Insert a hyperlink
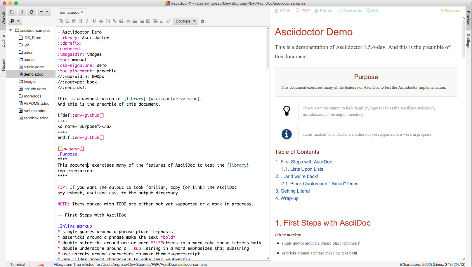This screenshot has height=267, width=472. point(115,21)
